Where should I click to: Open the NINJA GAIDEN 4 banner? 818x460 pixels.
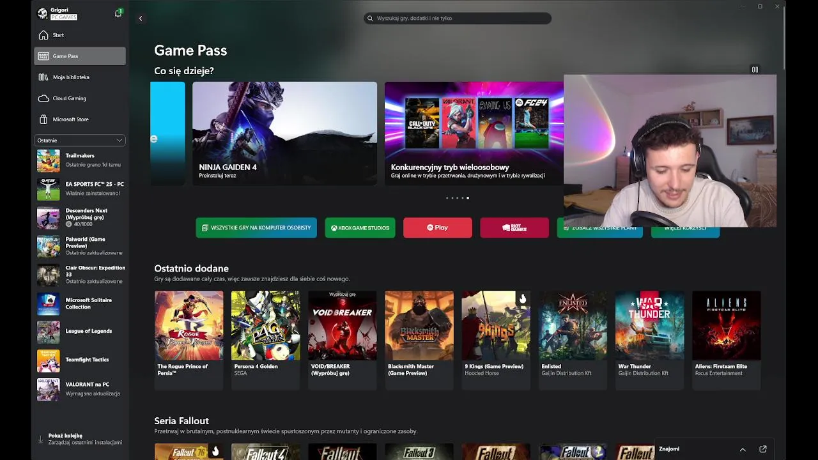pyautogui.click(x=284, y=133)
